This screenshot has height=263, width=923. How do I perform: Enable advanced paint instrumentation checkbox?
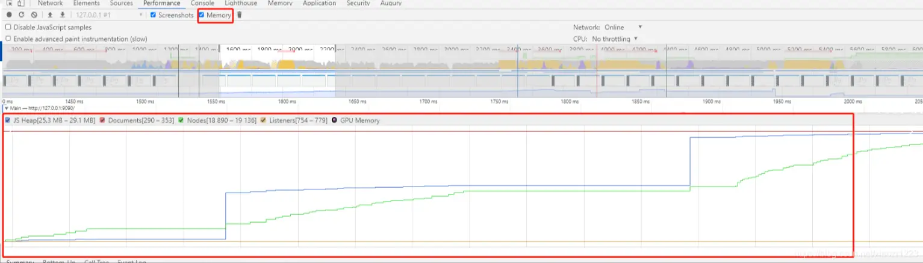[x=8, y=39]
